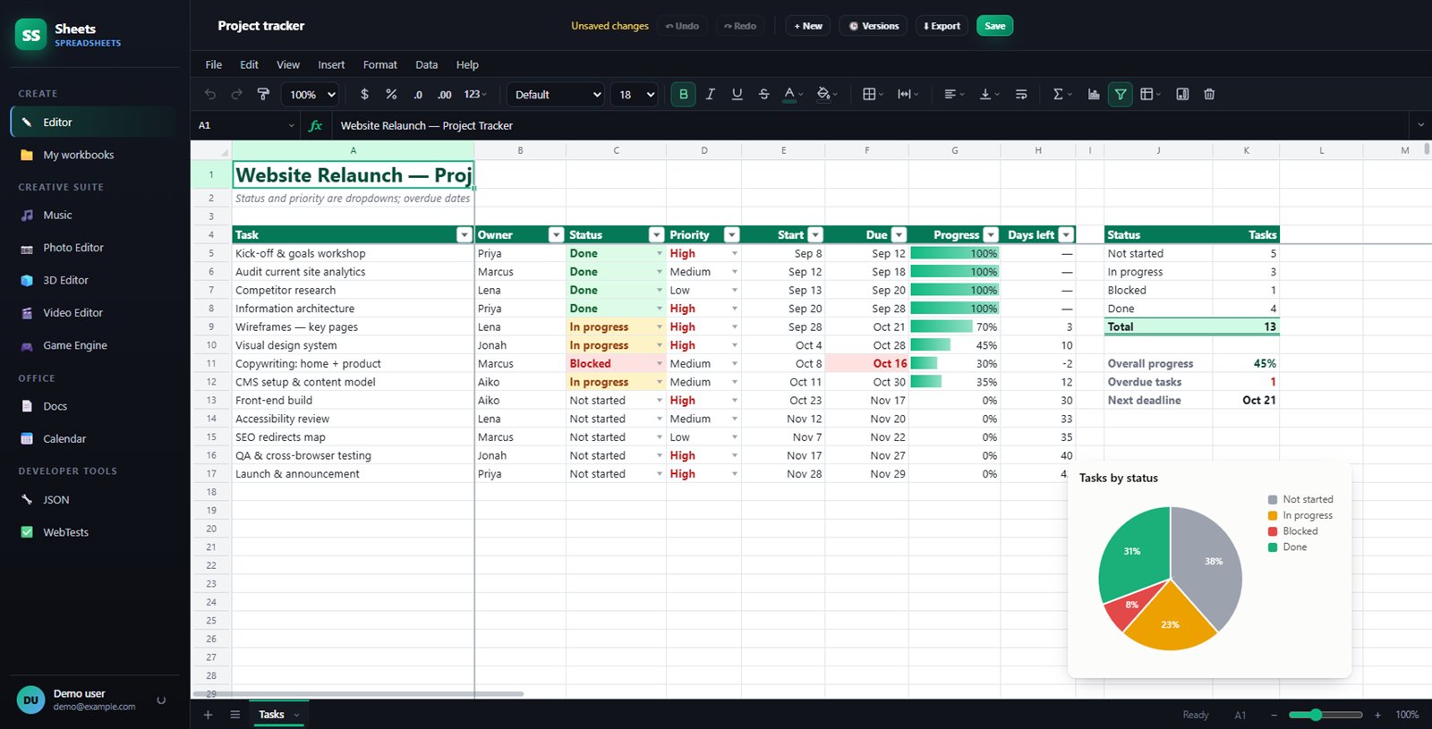The image size is (1432, 729).
Task: Click the New button
Action: coord(808,26)
